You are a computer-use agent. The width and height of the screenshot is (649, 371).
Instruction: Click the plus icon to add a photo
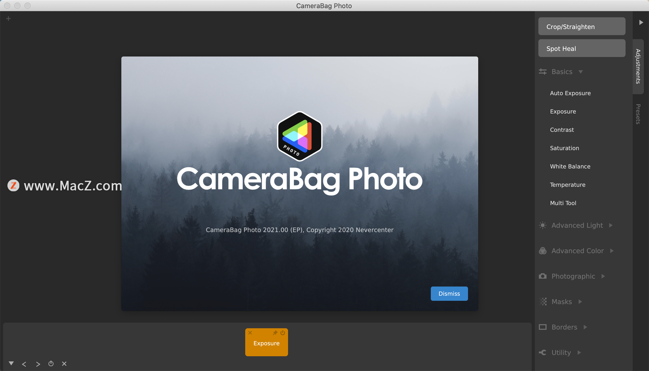[8, 19]
